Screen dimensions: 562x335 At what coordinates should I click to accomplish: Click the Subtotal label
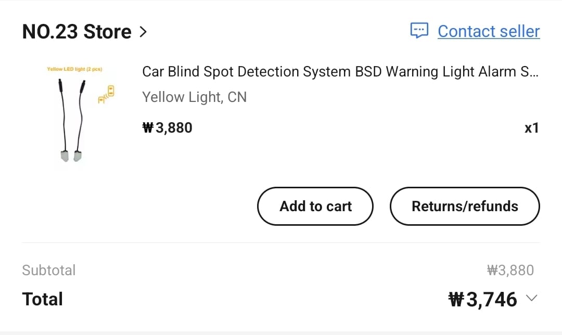49,270
